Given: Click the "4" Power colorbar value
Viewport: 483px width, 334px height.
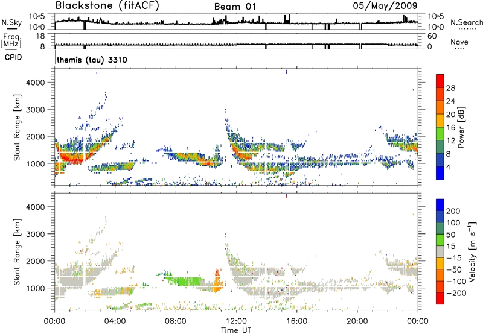Looking at the screenshot, I should click(449, 167).
